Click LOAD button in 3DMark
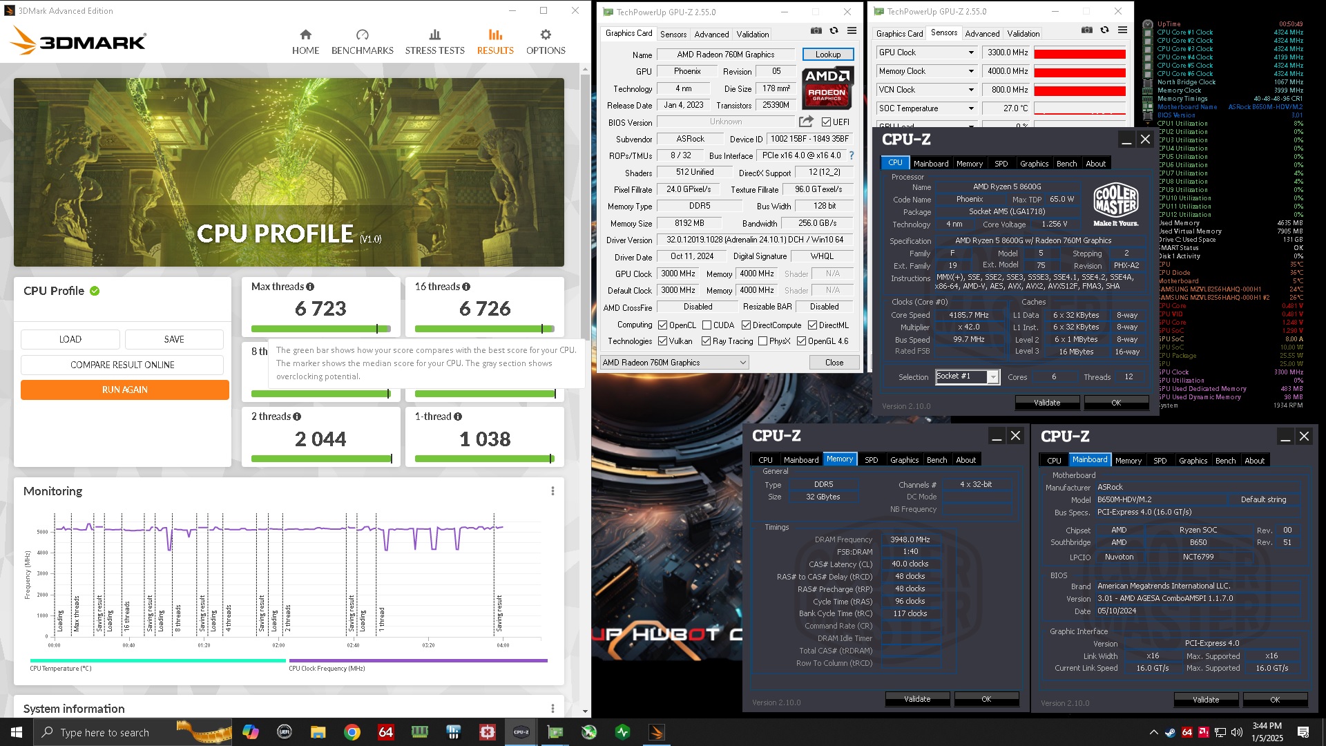The height and width of the screenshot is (746, 1326). tap(70, 339)
